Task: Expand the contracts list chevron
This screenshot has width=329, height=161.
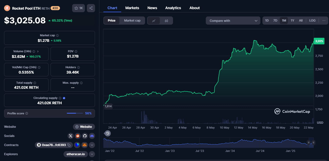Action: pyautogui.click(x=92, y=145)
